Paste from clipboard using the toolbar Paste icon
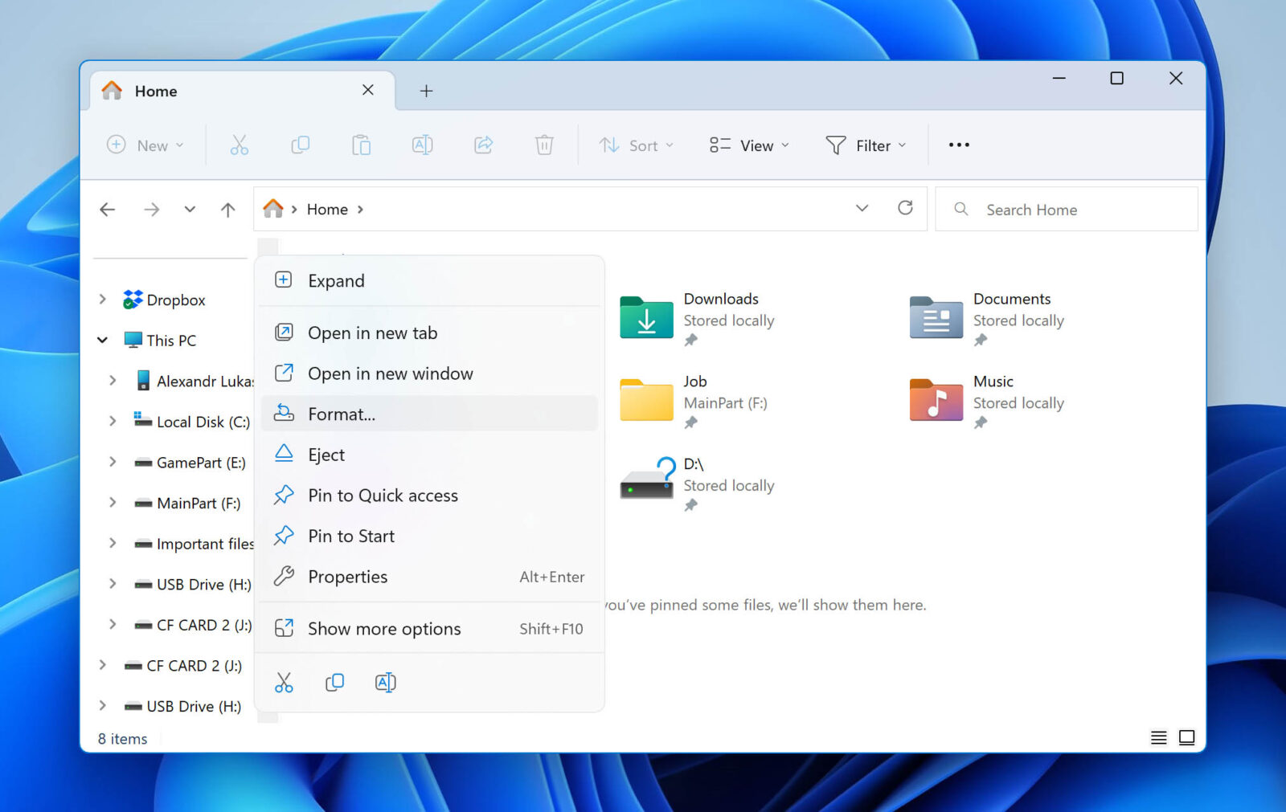This screenshot has height=812, width=1286. 361,145
